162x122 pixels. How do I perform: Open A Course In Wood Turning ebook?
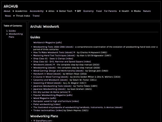(x=51, y=77)
